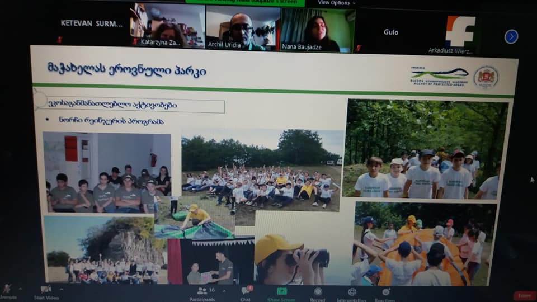Viewport: 537px width, 302px height.
Task: Click the Agency of Protected Areas logo
Action: (440, 77)
